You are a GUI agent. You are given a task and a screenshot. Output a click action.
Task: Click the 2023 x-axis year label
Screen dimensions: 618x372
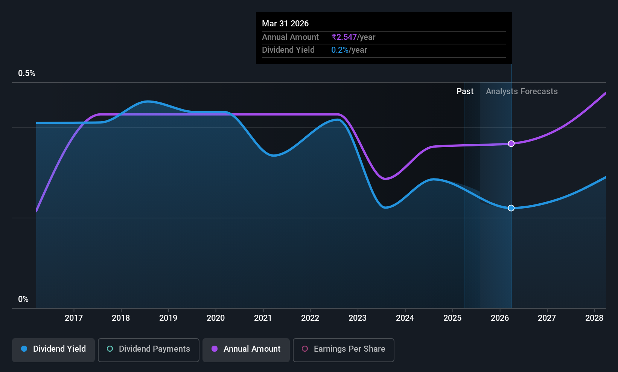pos(358,318)
